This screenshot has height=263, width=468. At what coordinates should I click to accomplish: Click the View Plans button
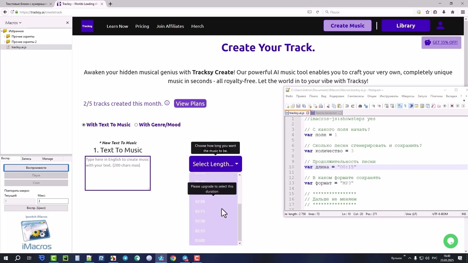click(190, 103)
